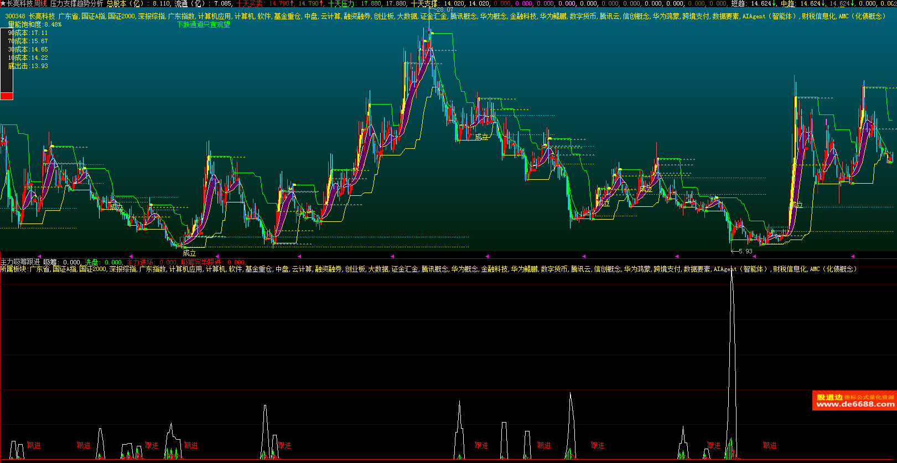Click the red block in saturation gauge
The height and width of the screenshot is (463, 897).
point(7,96)
